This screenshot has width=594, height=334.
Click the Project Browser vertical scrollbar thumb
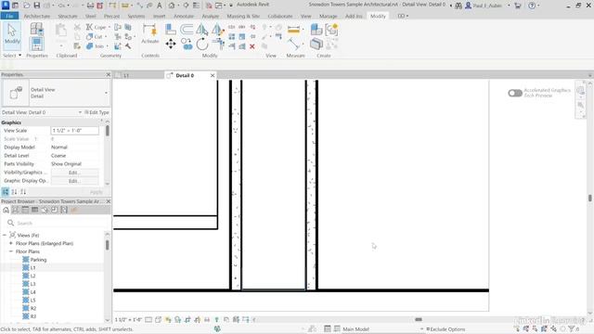[x=108, y=245]
